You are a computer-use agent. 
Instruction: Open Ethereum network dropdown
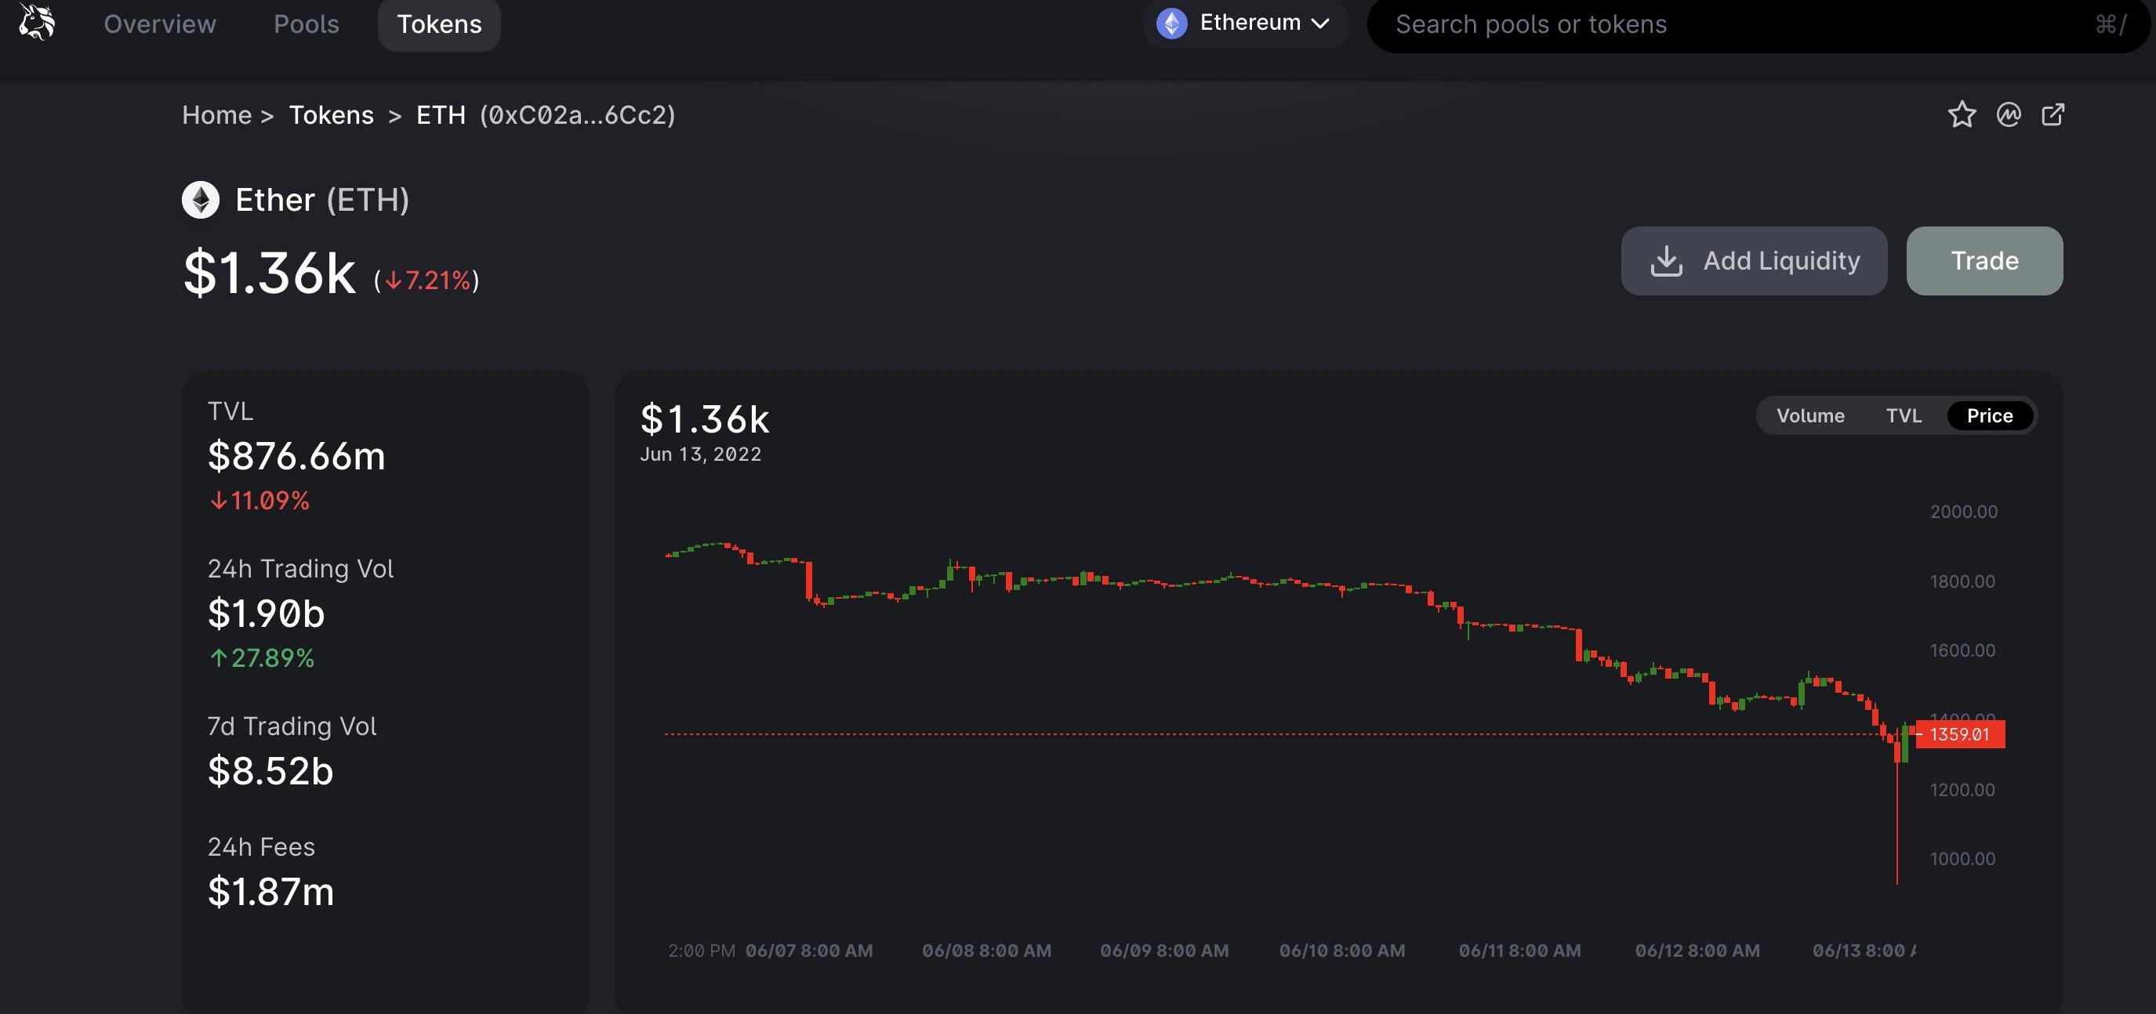[1246, 24]
